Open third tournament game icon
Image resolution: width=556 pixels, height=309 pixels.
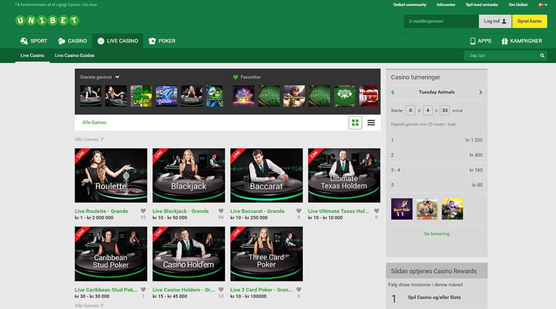[452, 209]
